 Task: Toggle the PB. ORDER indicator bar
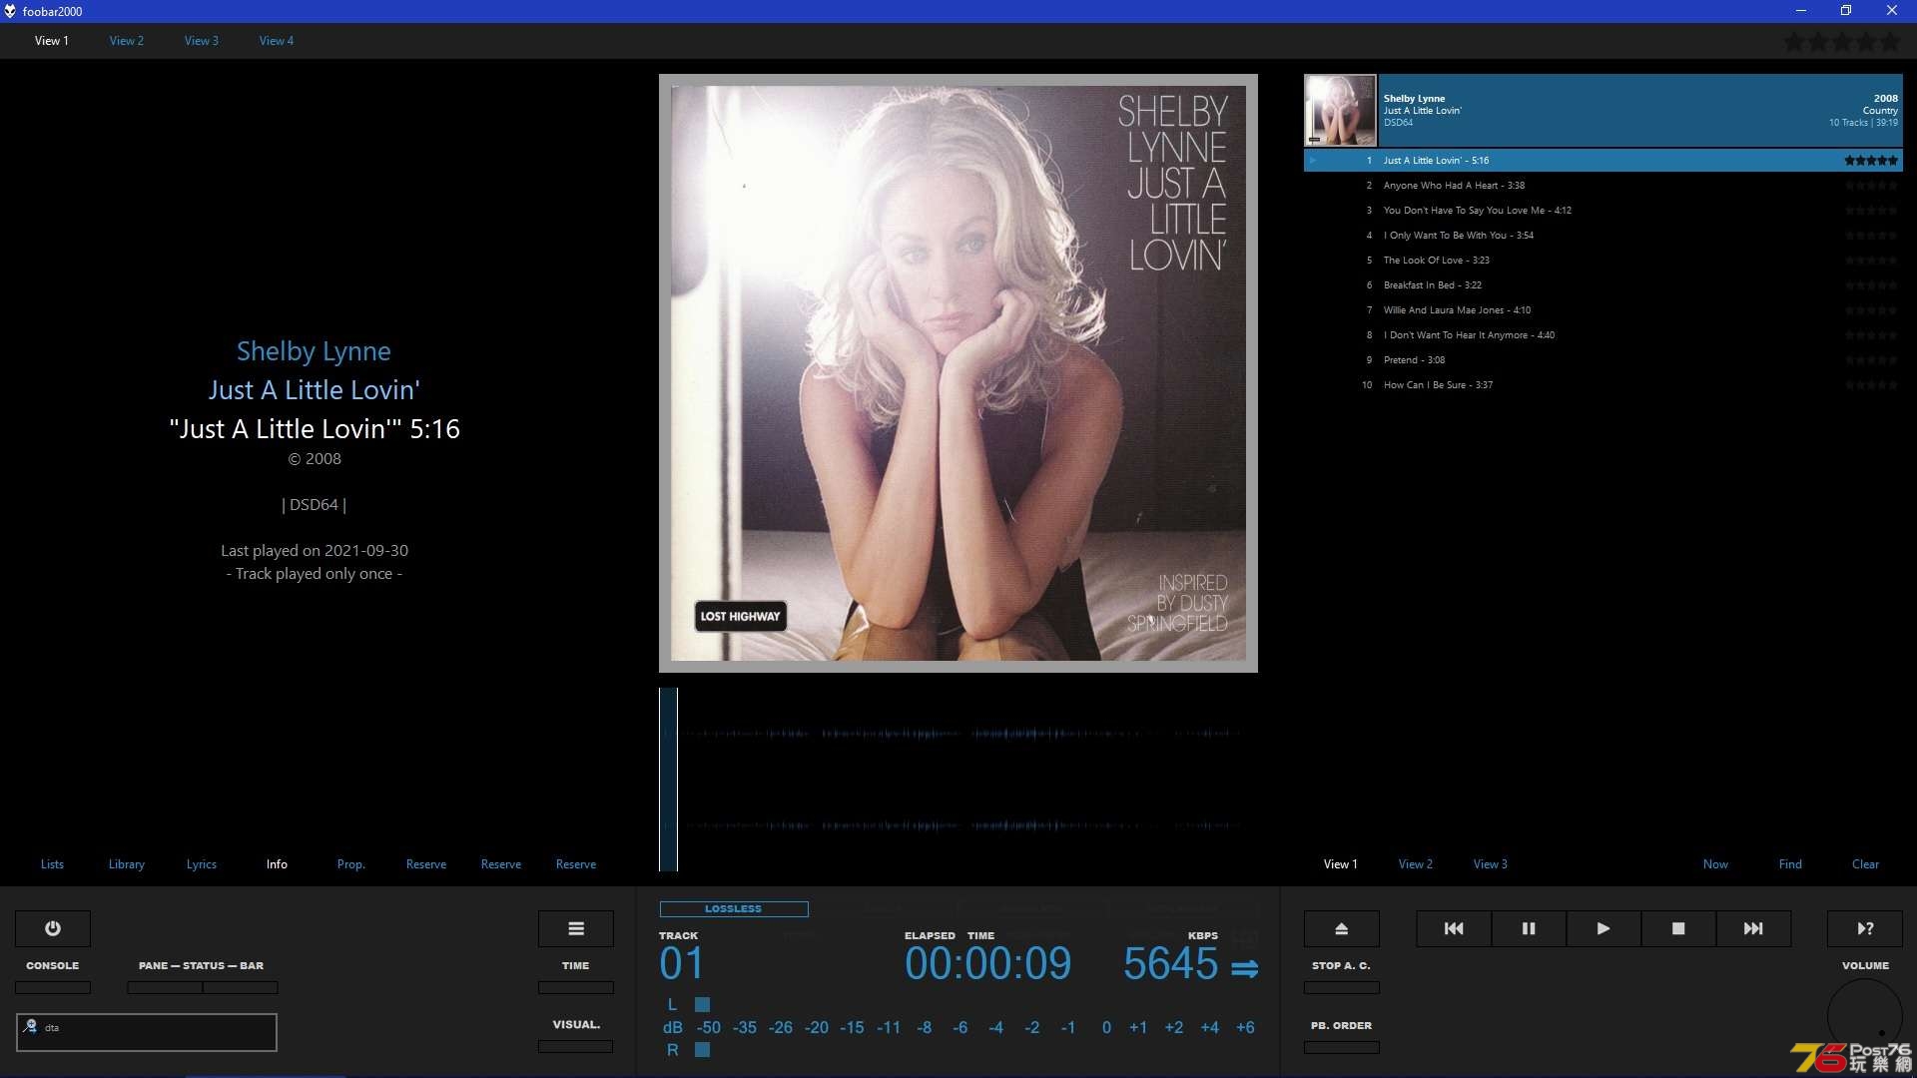(1342, 1047)
